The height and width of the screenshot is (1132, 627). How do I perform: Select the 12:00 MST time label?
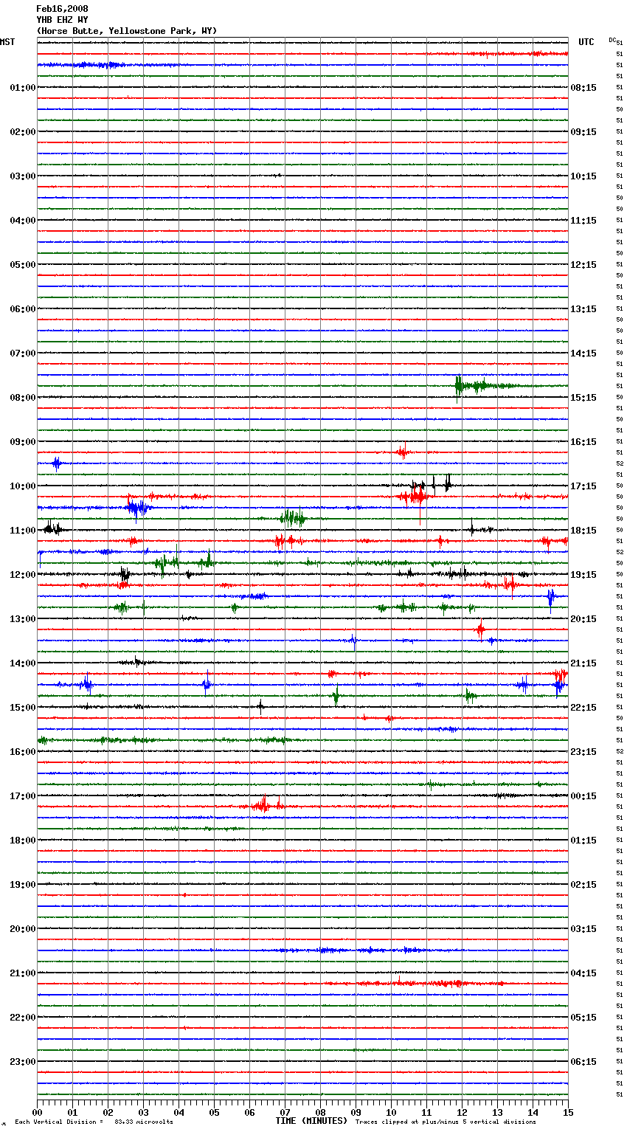pyautogui.click(x=22, y=575)
